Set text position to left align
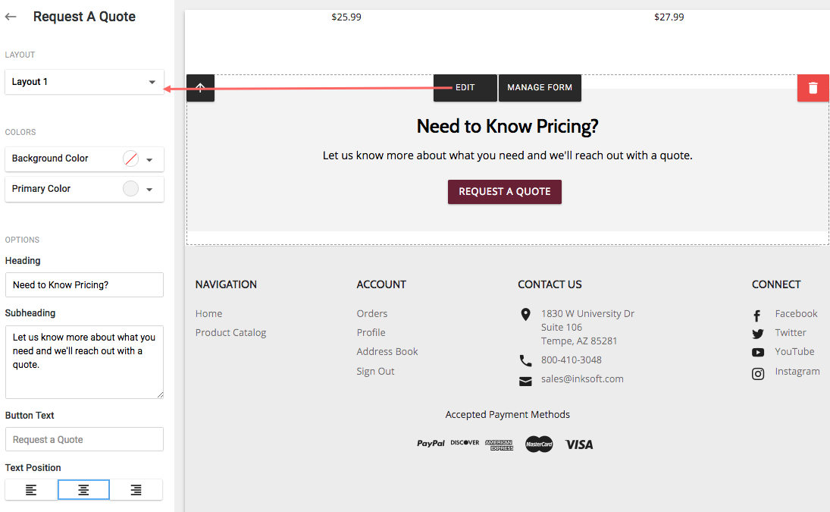The width and height of the screenshot is (830, 512). (x=31, y=490)
